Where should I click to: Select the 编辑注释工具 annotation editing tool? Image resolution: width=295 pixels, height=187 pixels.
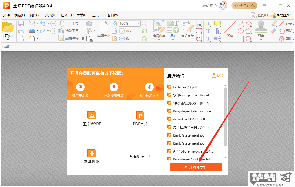pos(72,38)
